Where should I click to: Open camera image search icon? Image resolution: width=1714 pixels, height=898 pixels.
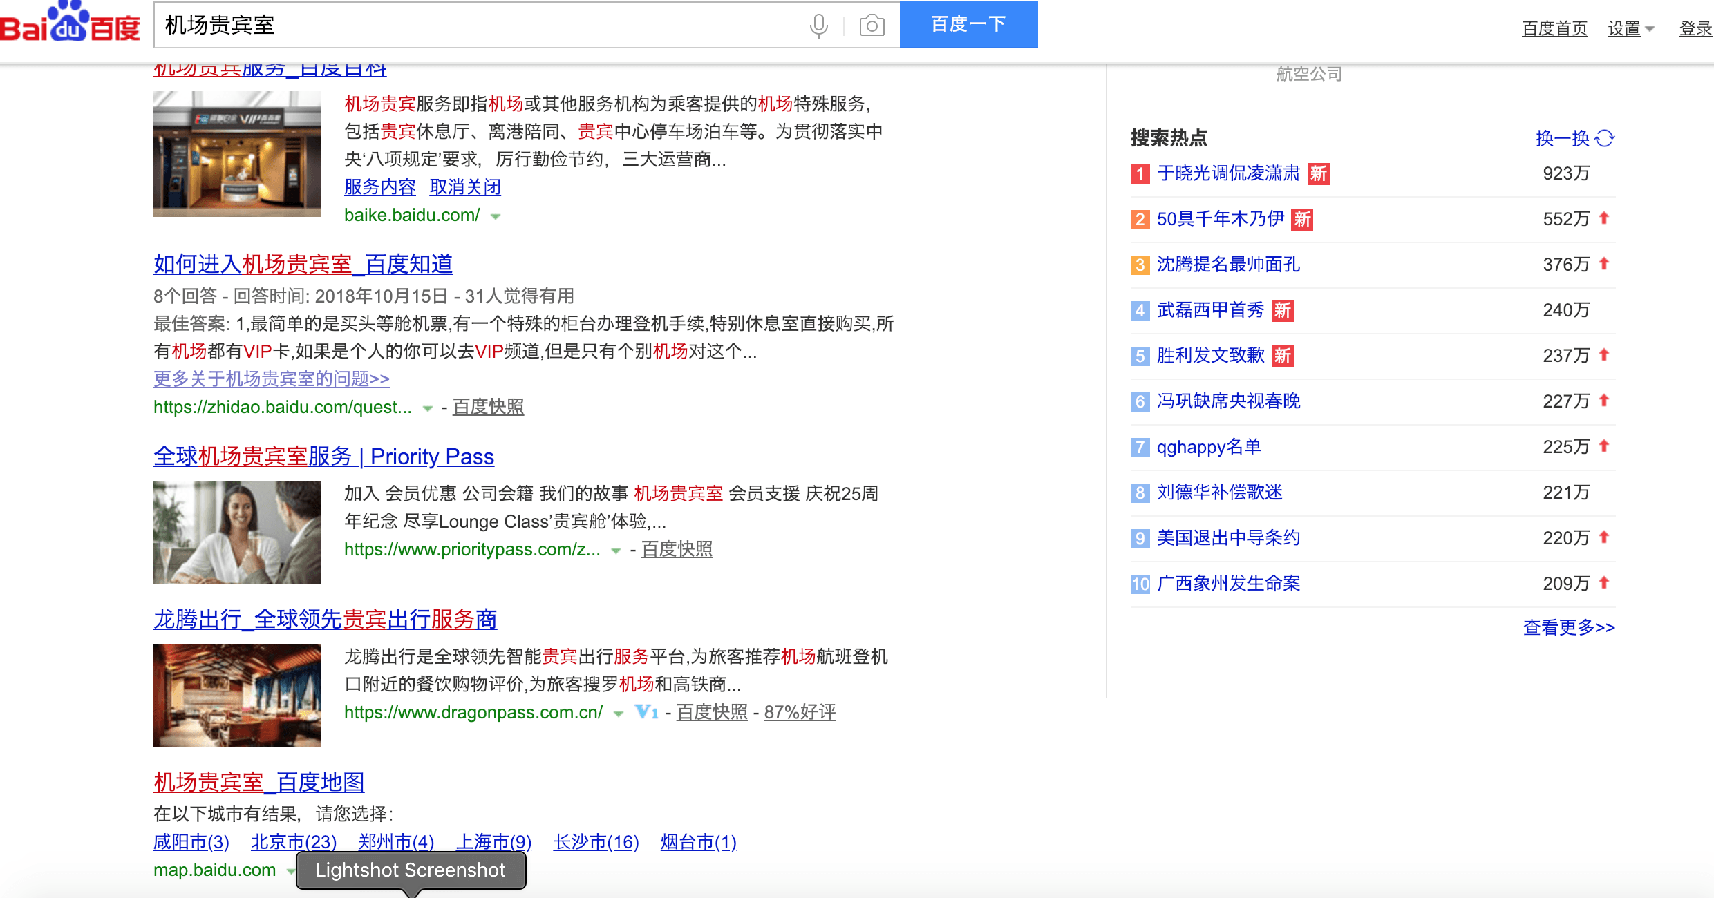click(872, 26)
